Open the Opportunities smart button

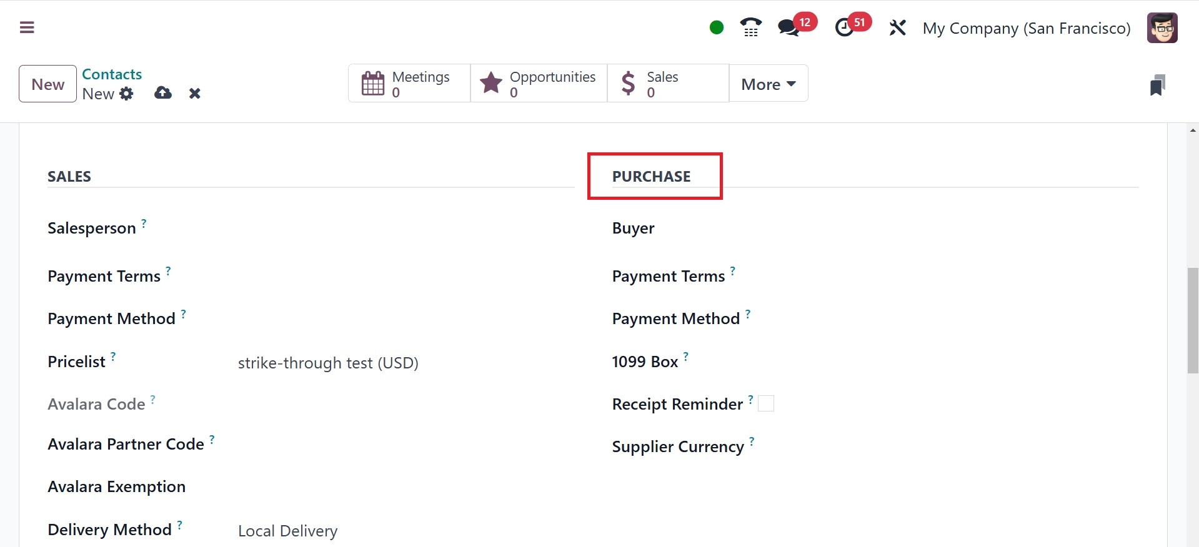click(x=539, y=84)
